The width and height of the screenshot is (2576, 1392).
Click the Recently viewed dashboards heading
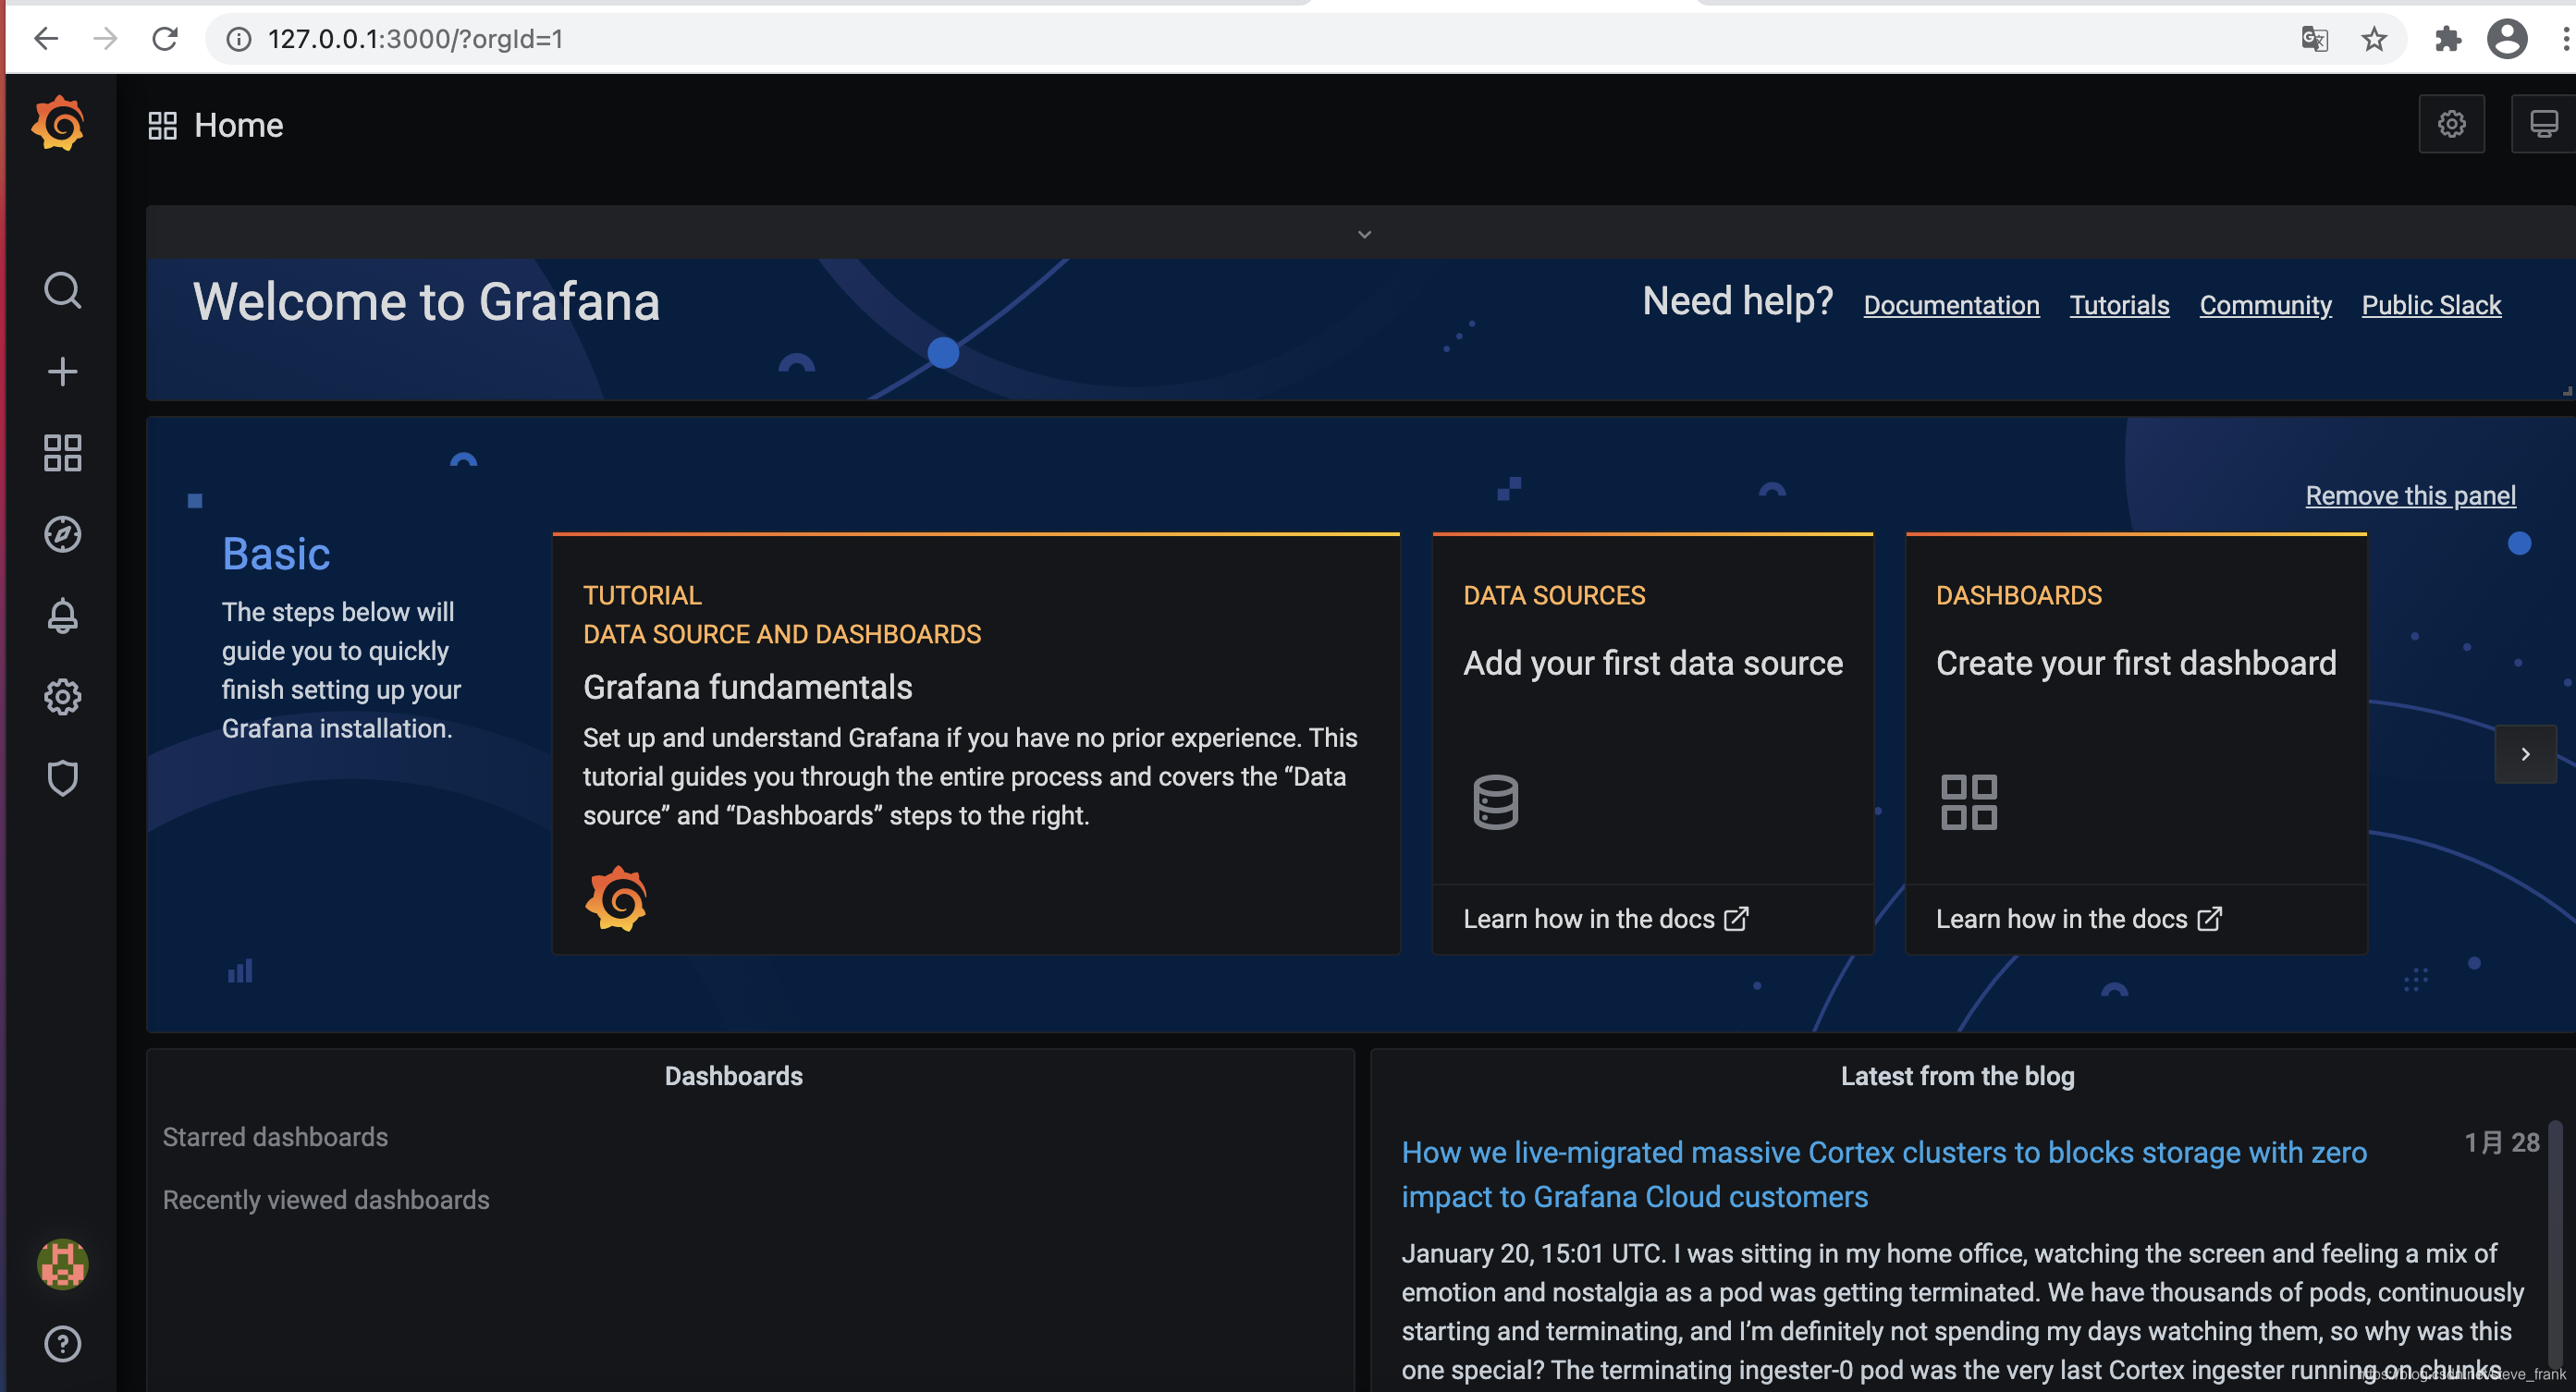tap(326, 1200)
